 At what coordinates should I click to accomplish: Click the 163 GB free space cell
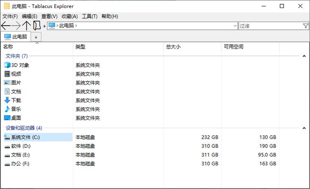[268, 164]
